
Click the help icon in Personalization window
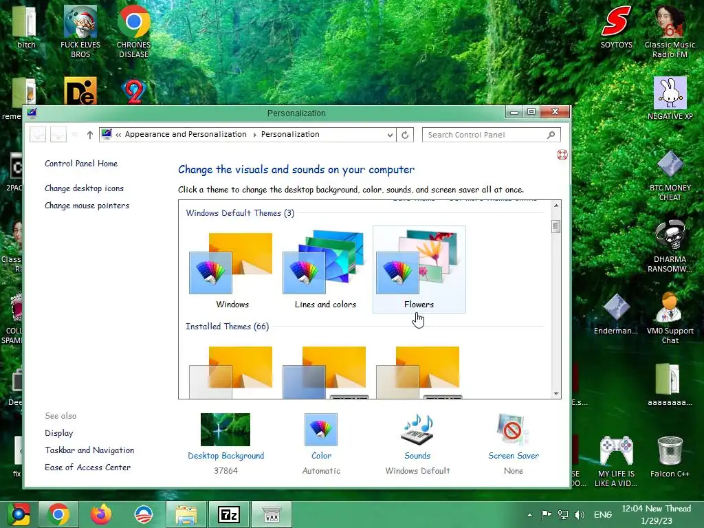(x=562, y=155)
